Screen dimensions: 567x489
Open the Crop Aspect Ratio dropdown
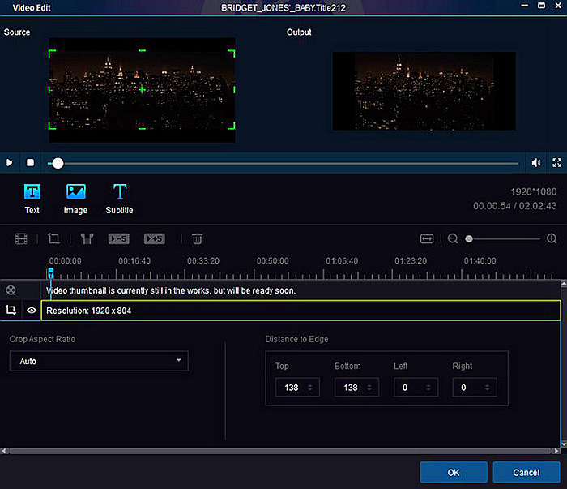click(x=99, y=361)
